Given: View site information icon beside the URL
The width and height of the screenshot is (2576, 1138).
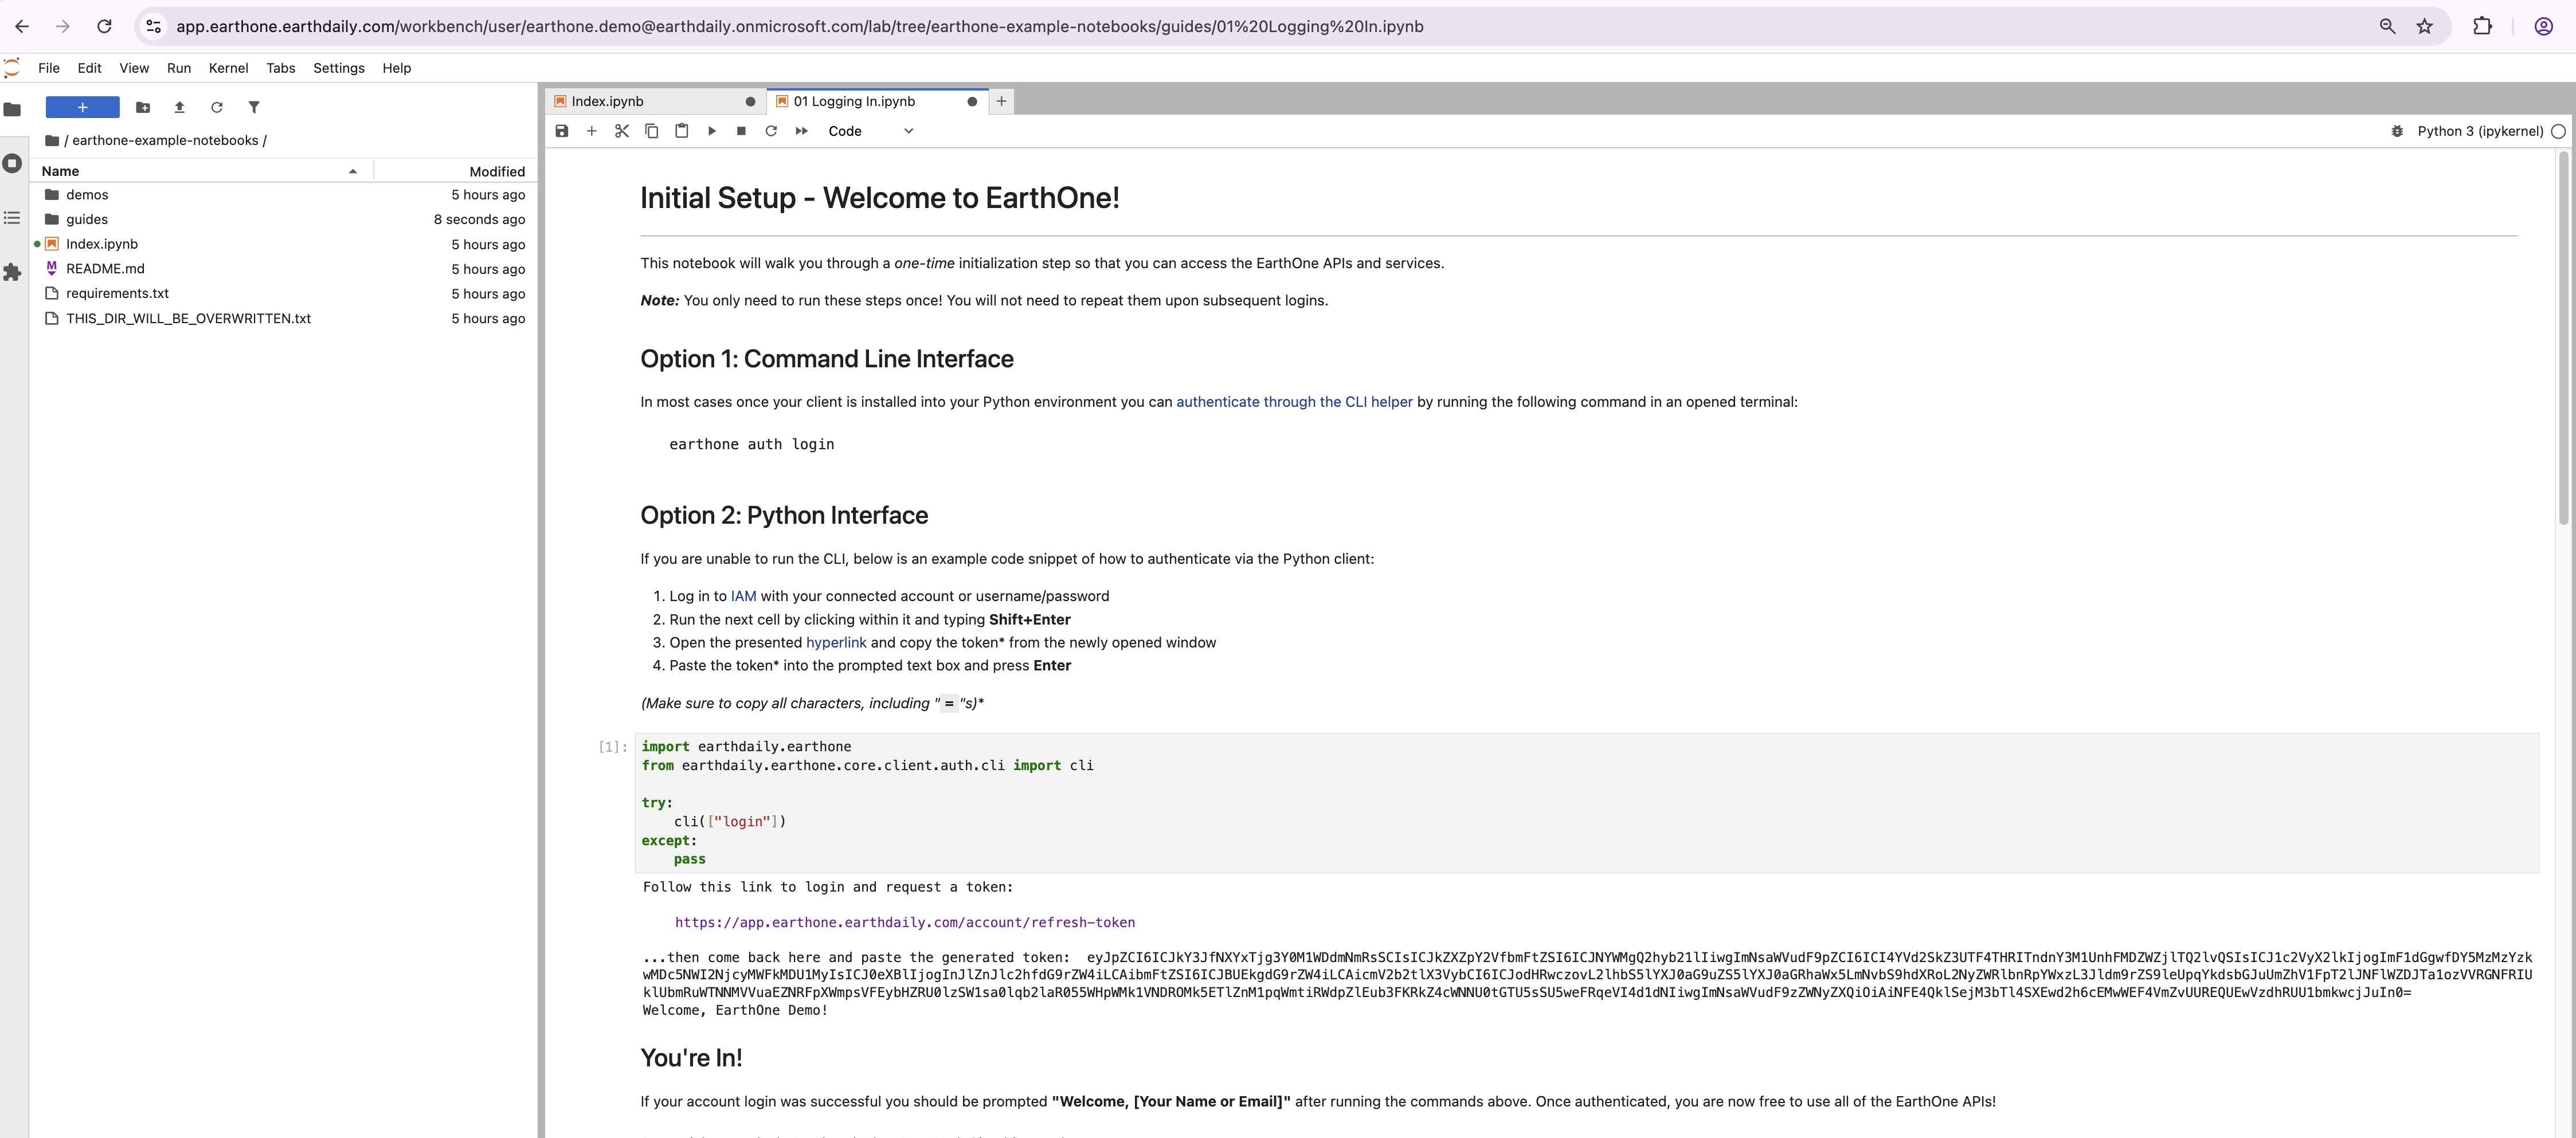Looking at the screenshot, I should [x=153, y=27].
